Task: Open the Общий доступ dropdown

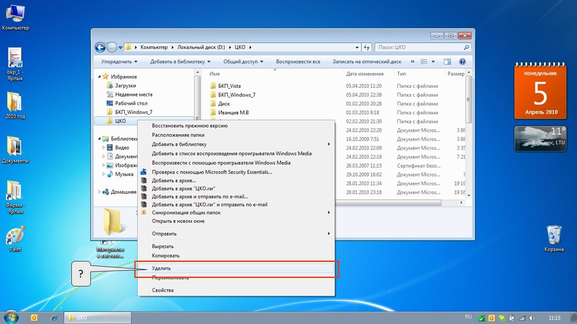Action: [243, 62]
